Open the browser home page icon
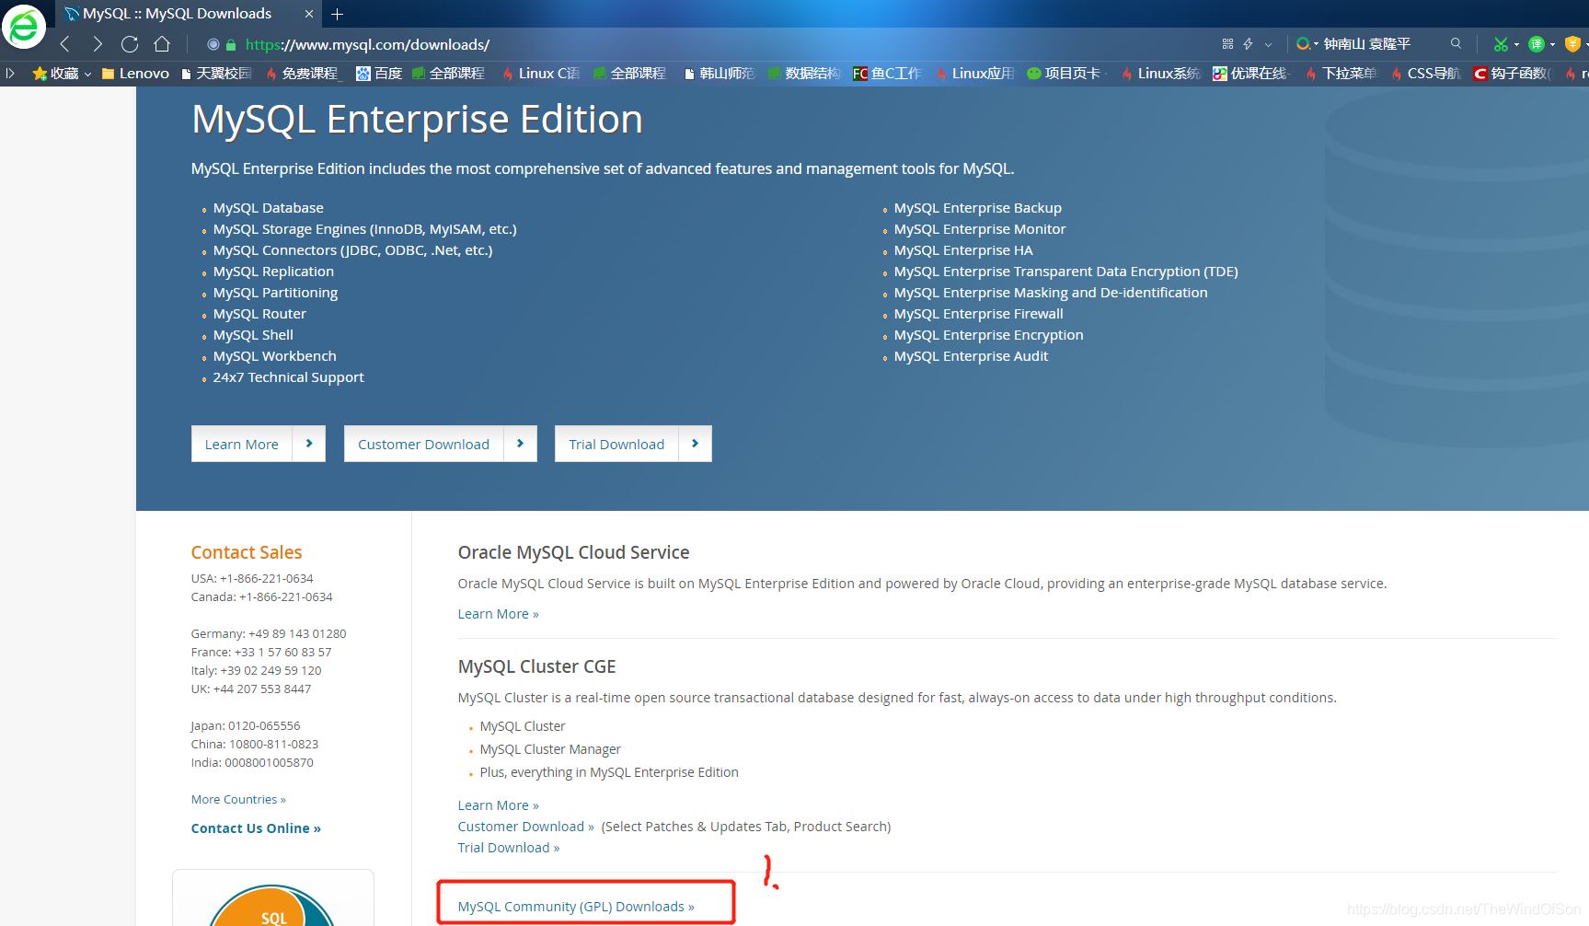The height and width of the screenshot is (926, 1589). (x=162, y=44)
